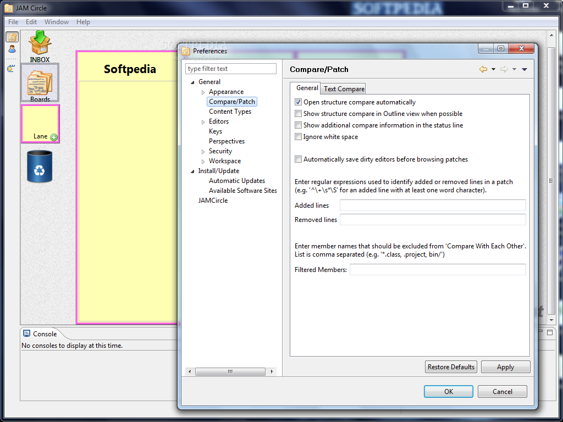Open the Window menu
This screenshot has width=563, height=422.
(x=57, y=22)
